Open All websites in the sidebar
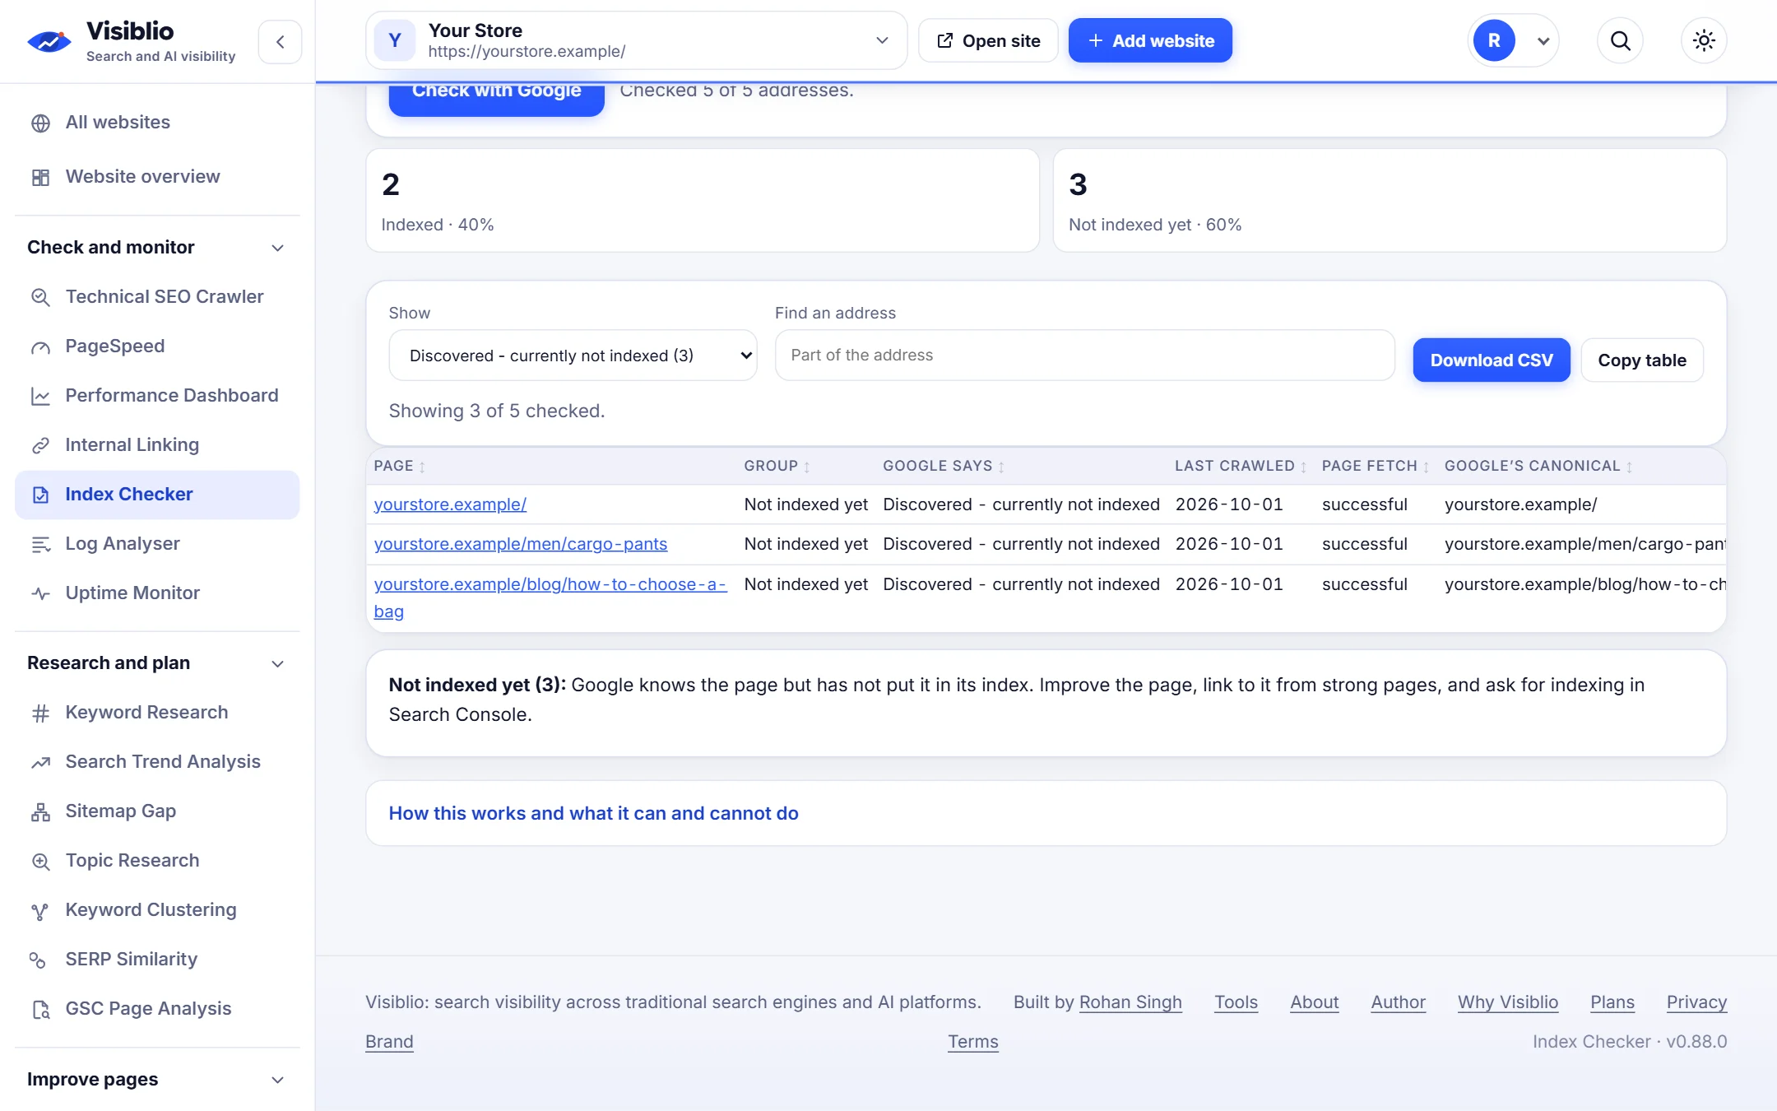Viewport: 1777px width, 1111px height. click(157, 123)
